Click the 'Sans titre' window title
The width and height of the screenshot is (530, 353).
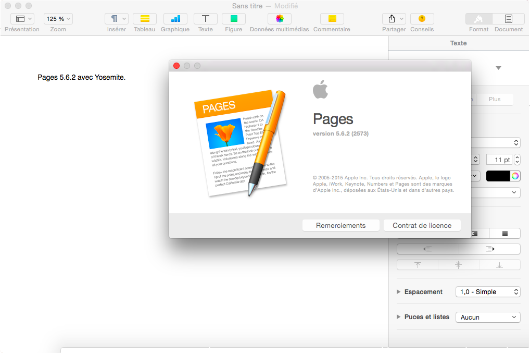(247, 6)
